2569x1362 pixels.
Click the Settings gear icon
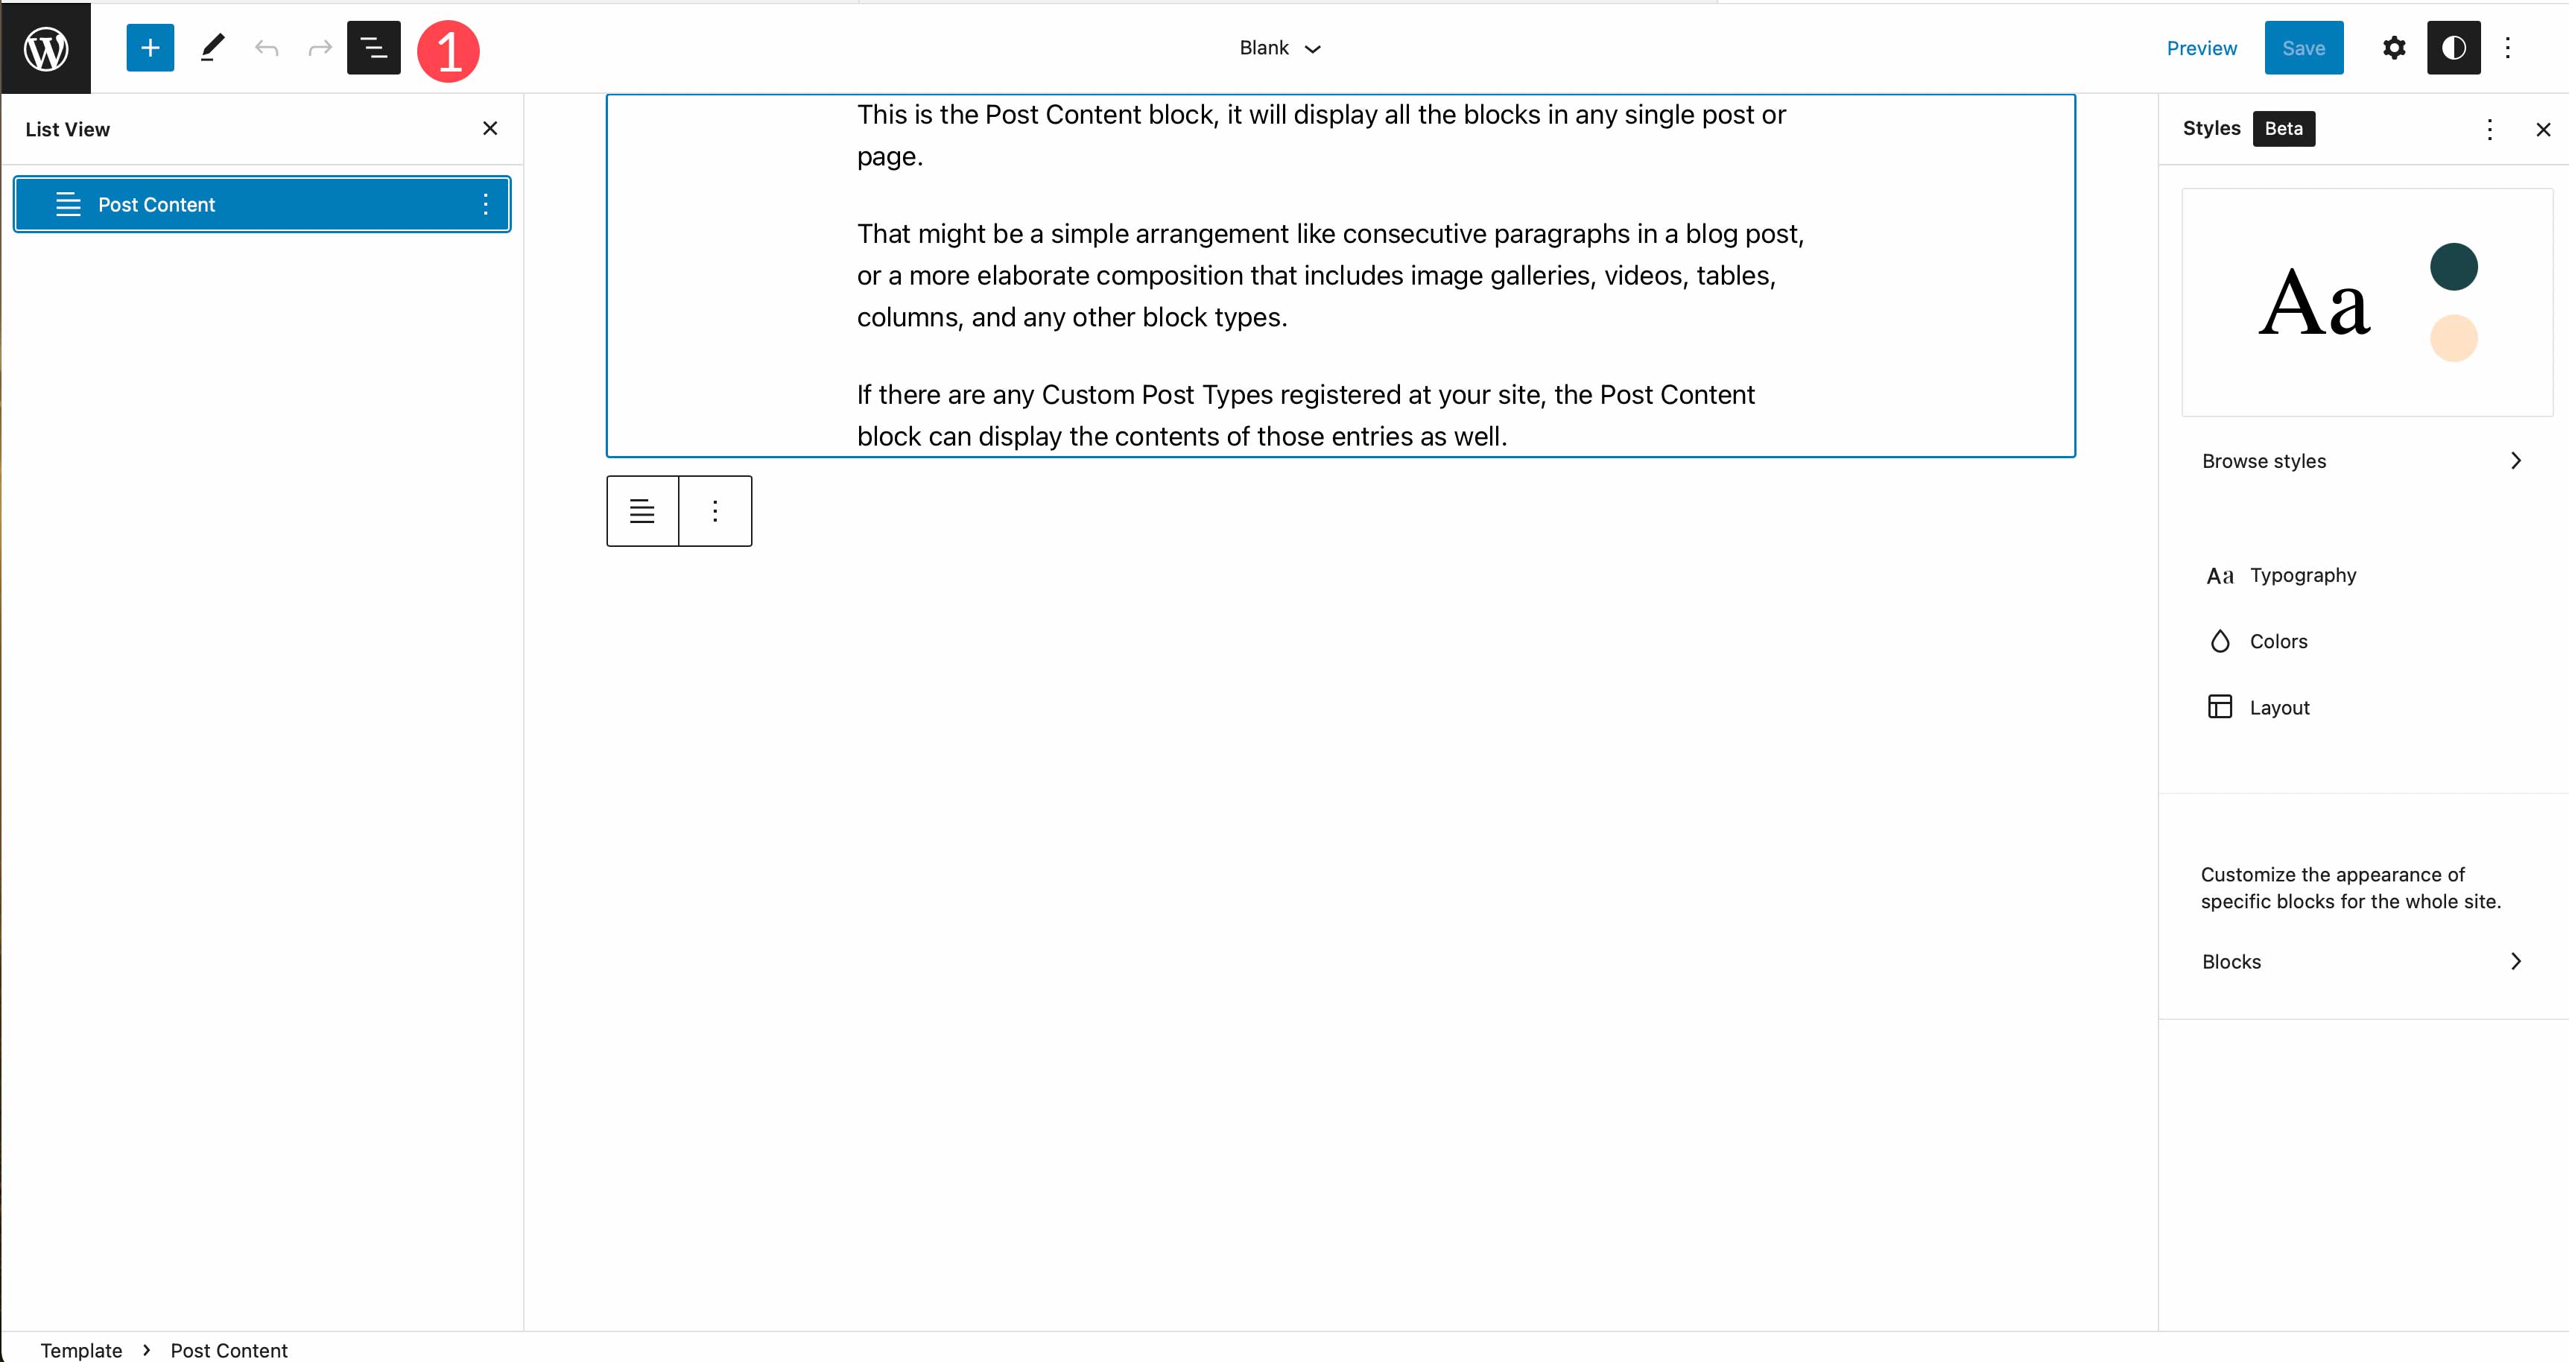[2394, 48]
